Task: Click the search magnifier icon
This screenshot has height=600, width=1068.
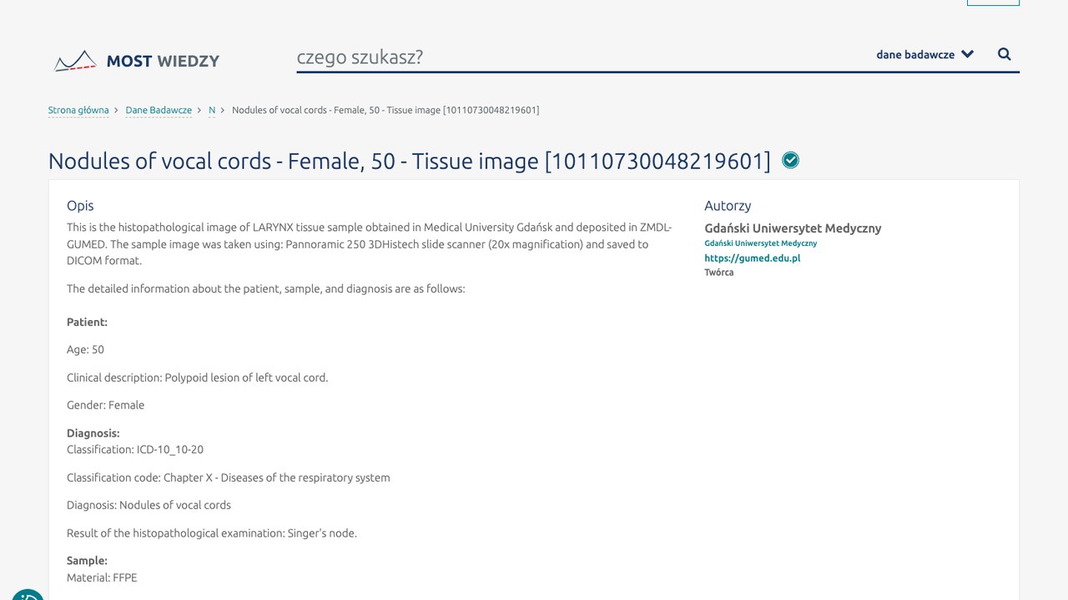Action: (x=1005, y=54)
